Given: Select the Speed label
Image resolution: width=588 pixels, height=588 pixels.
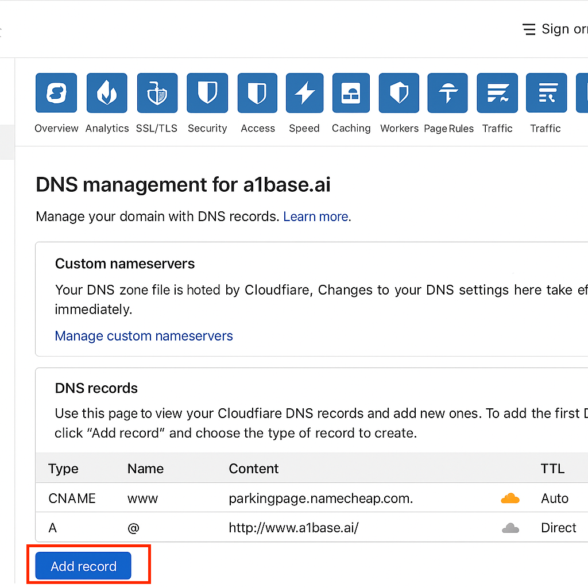Looking at the screenshot, I should pyautogui.click(x=304, y=128).
